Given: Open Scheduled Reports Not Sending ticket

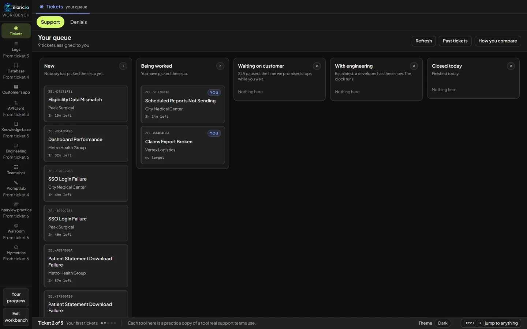Looking at the screenshot, I should tap(183, 105).
